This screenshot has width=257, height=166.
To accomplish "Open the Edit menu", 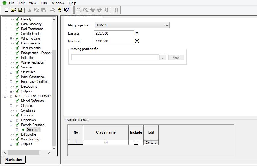I will pos(21,3).
